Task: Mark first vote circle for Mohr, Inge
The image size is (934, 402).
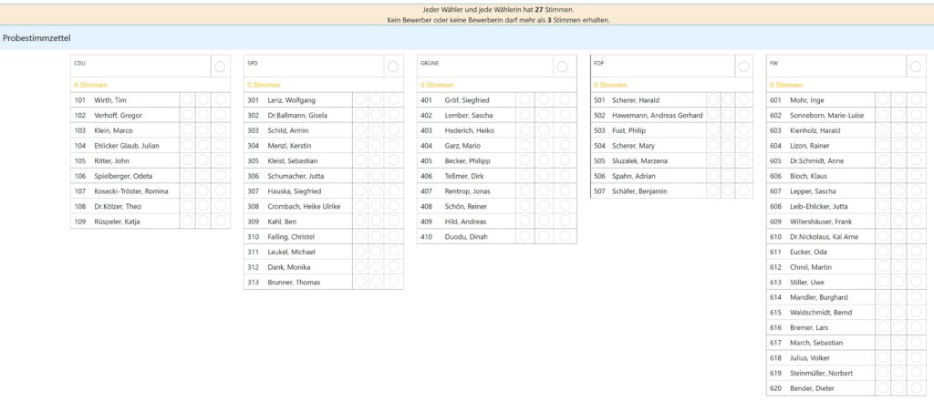Action: [x=883, y=100]
